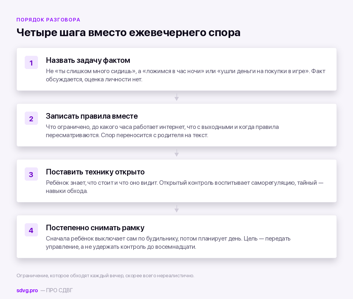The image size is (353, 299).
Task: Click the heading «Назвать задачу фактом»
Action: tap(88, 60)
